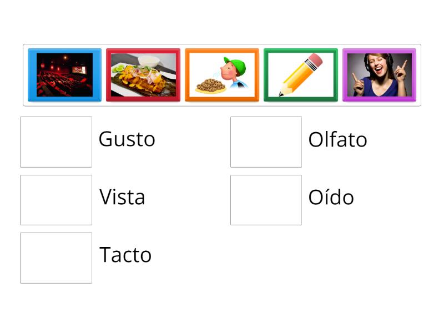Select the blue-framed image on the left
This screenshot has width=444, height=333.
coord(64,75)
